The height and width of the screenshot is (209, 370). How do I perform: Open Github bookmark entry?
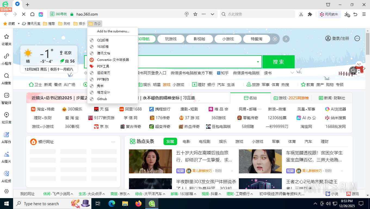pyautogui.click(x=113, y=99)
